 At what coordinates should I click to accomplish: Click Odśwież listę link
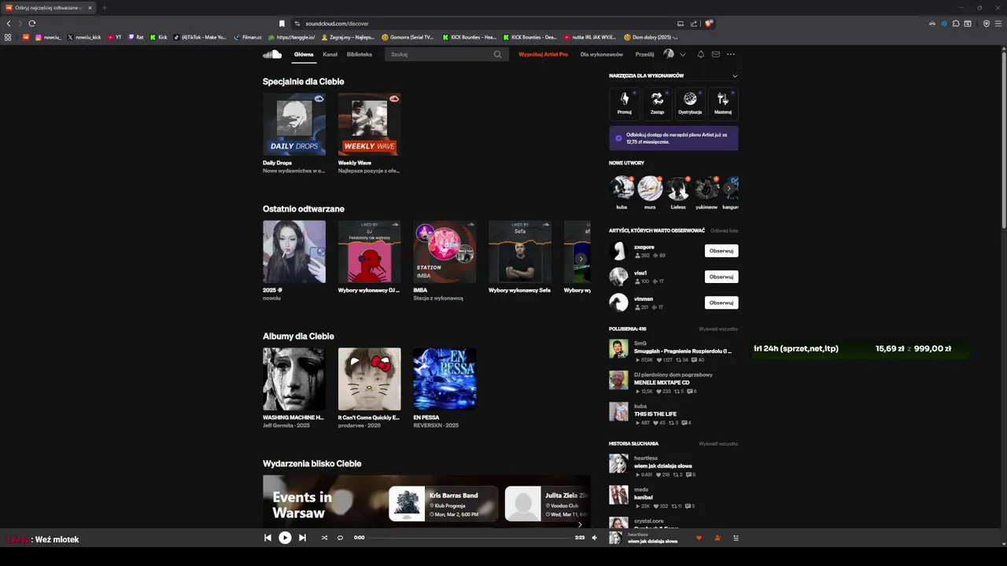point(724,231)
